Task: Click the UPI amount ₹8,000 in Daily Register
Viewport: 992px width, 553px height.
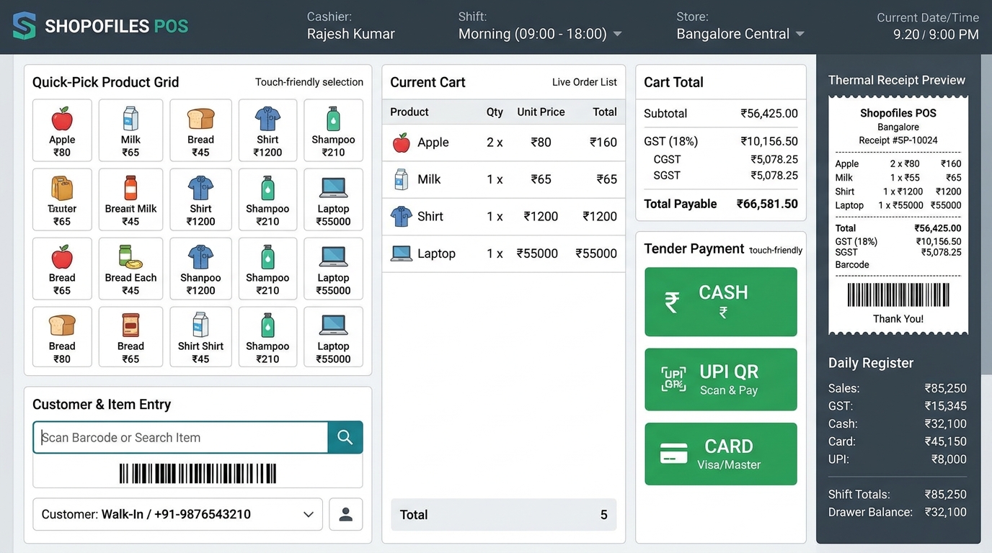Action: 949,459
